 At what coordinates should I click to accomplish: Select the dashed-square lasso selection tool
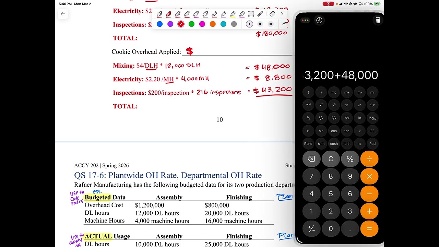click(251, 14)
